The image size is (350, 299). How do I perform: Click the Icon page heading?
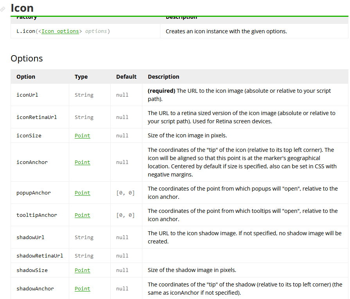[x=22, y=8]
